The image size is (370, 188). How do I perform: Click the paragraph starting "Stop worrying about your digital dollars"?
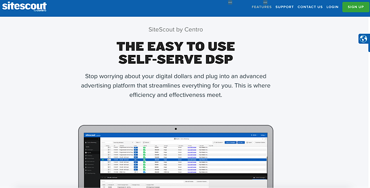pyautogui.click(x=176, y=86)
